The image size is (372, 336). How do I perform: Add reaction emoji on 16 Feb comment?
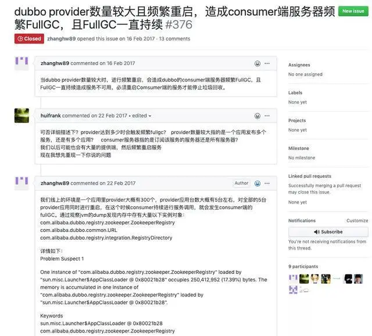tap(257, 63)
